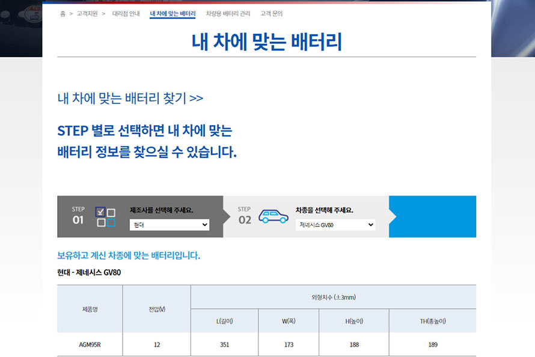Image resolution: width=535 pixels, height=357 pixels.
Task: Click the blue panel beside Step 02
Action: [x=432, y=216]
